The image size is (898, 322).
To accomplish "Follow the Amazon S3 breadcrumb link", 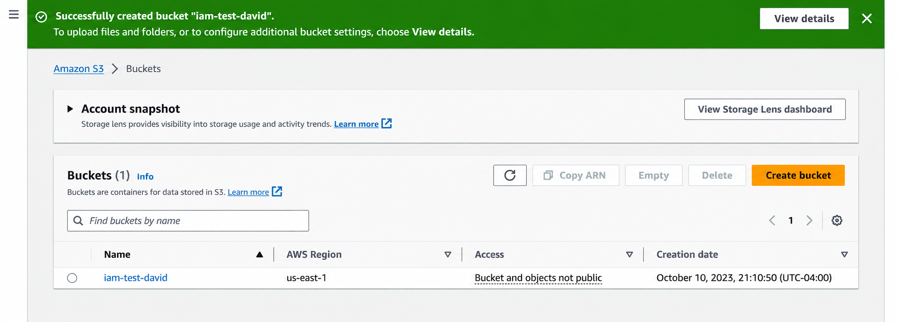I will (79, 69).
